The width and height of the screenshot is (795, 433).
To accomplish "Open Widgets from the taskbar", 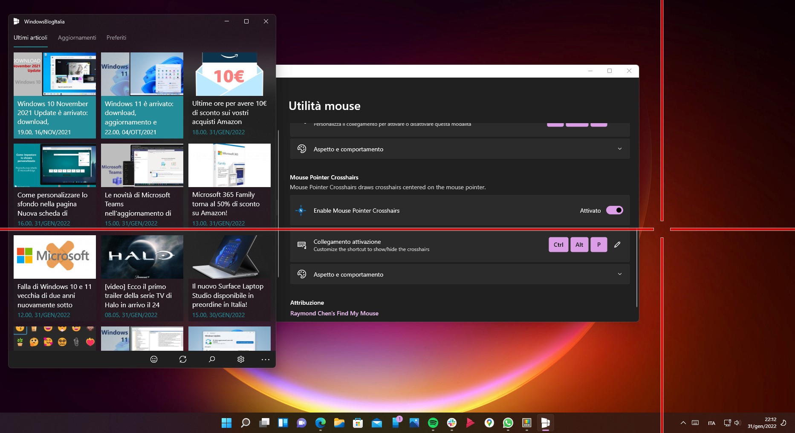I will coord(283,423).
